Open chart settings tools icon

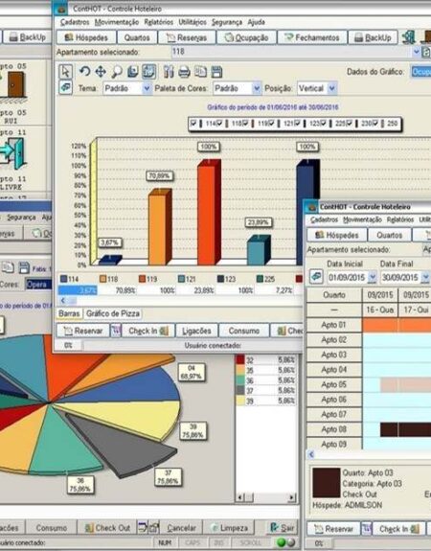click(x=169, y=72)
